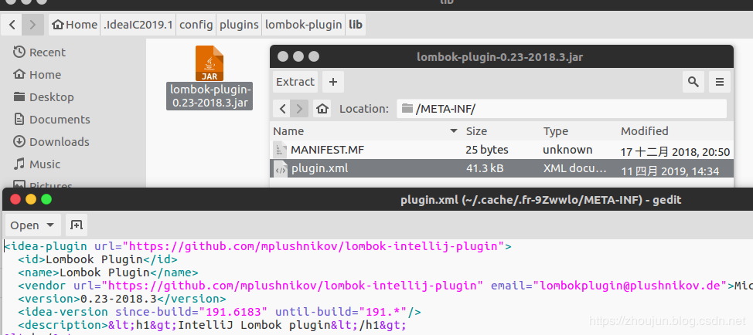
Task: Go forward in archive manager location
Action: click(x=300, y=109)
